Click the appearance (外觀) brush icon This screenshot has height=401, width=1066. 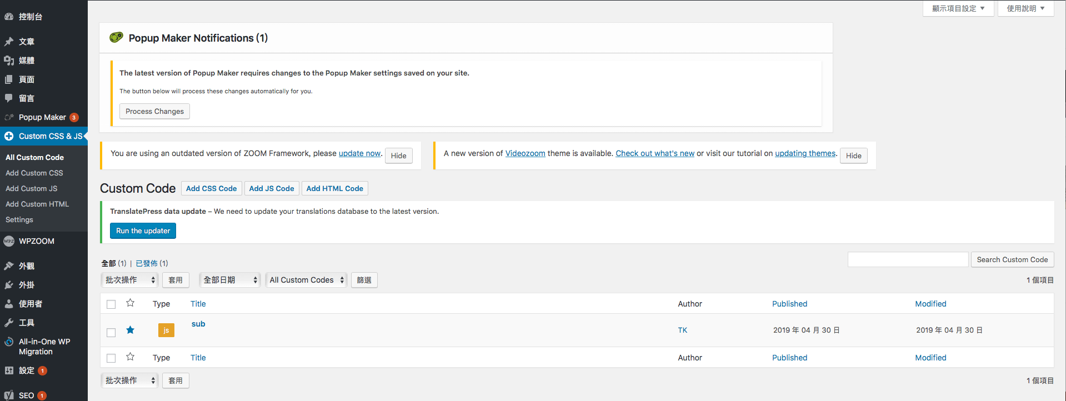[x=9, y=266]
